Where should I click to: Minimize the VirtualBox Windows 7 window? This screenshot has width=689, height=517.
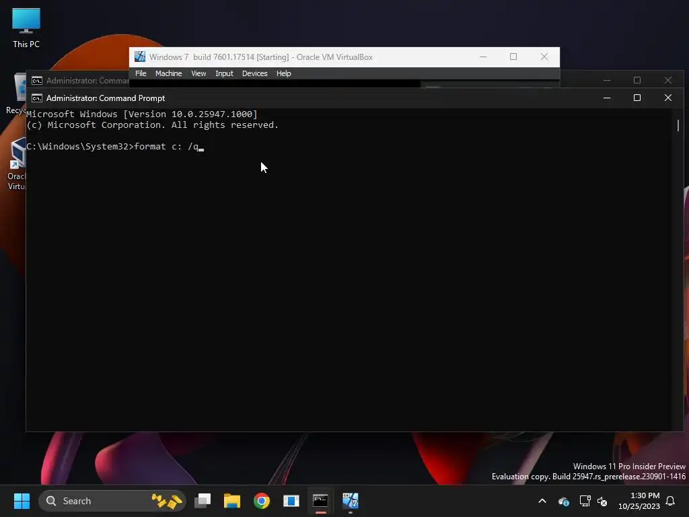point(483,57)
